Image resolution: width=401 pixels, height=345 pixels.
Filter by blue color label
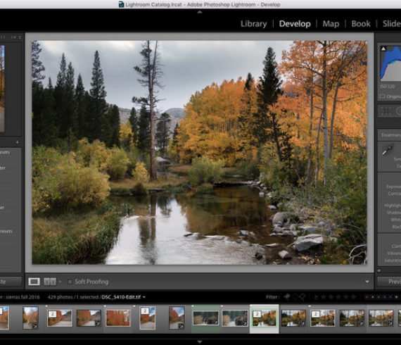(x=384, y=297)
